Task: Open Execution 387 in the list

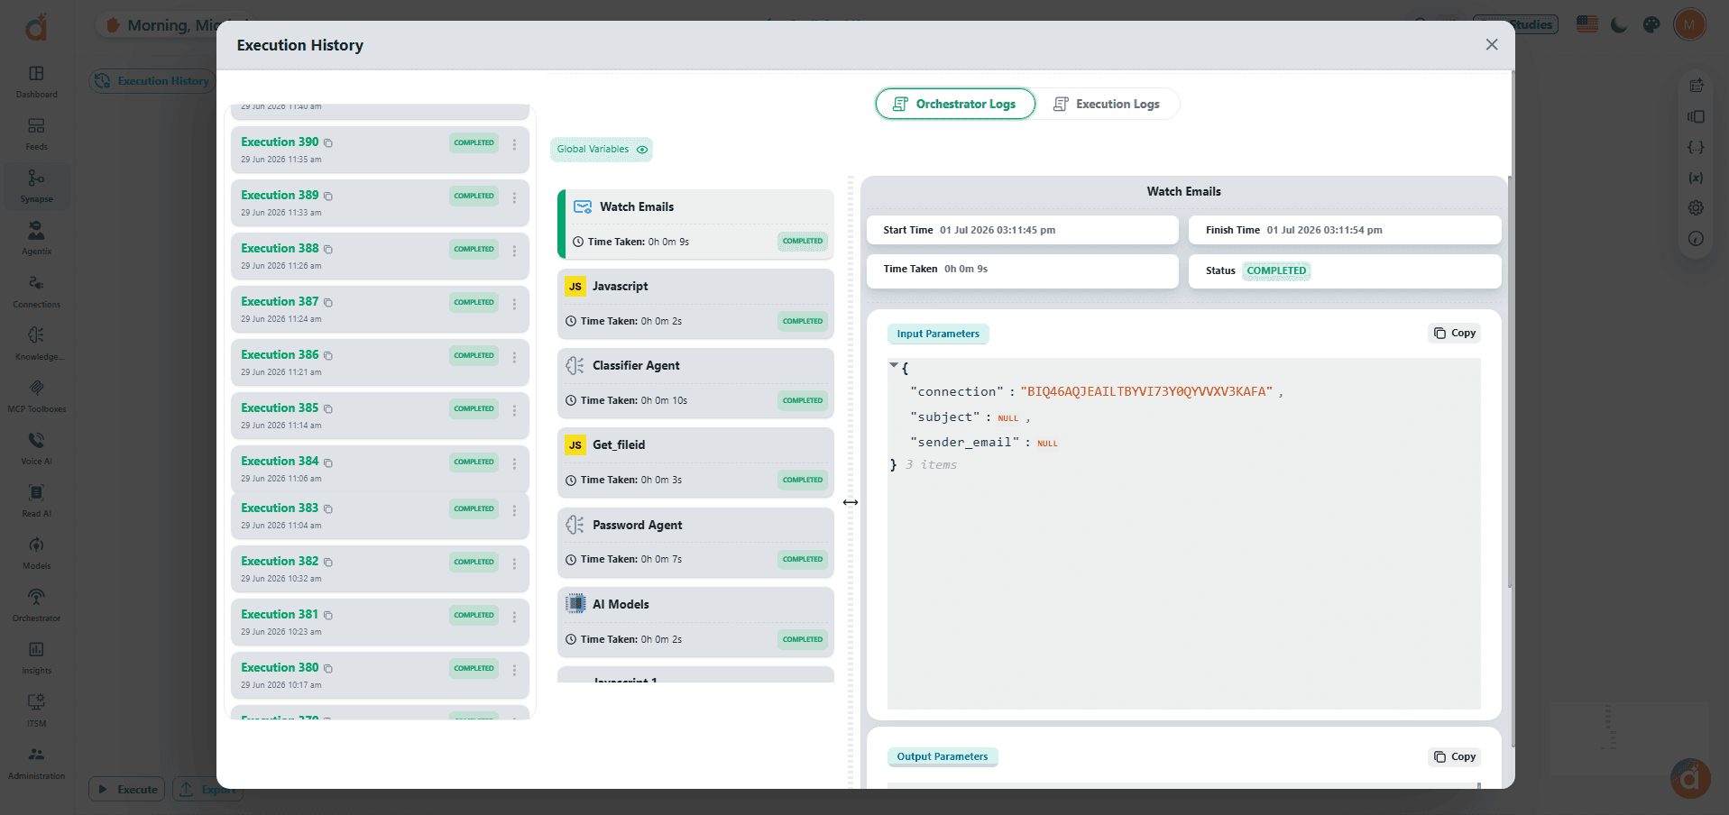Action: [380, 309]
